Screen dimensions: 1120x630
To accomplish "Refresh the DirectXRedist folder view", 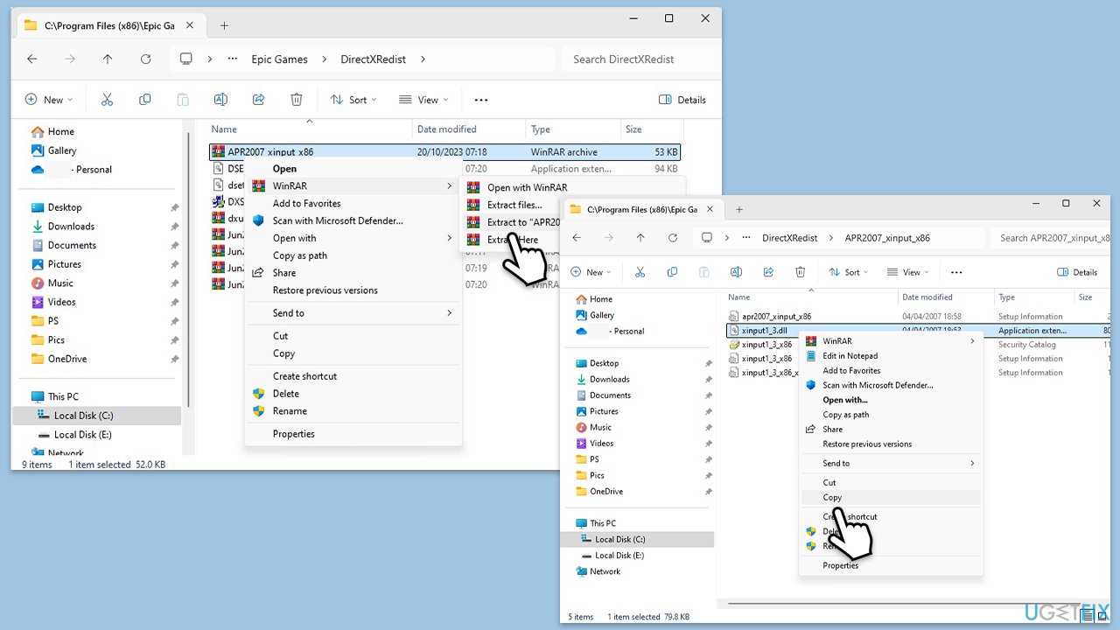I will point(145,59).
